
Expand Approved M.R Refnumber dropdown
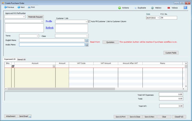point(24,17)
